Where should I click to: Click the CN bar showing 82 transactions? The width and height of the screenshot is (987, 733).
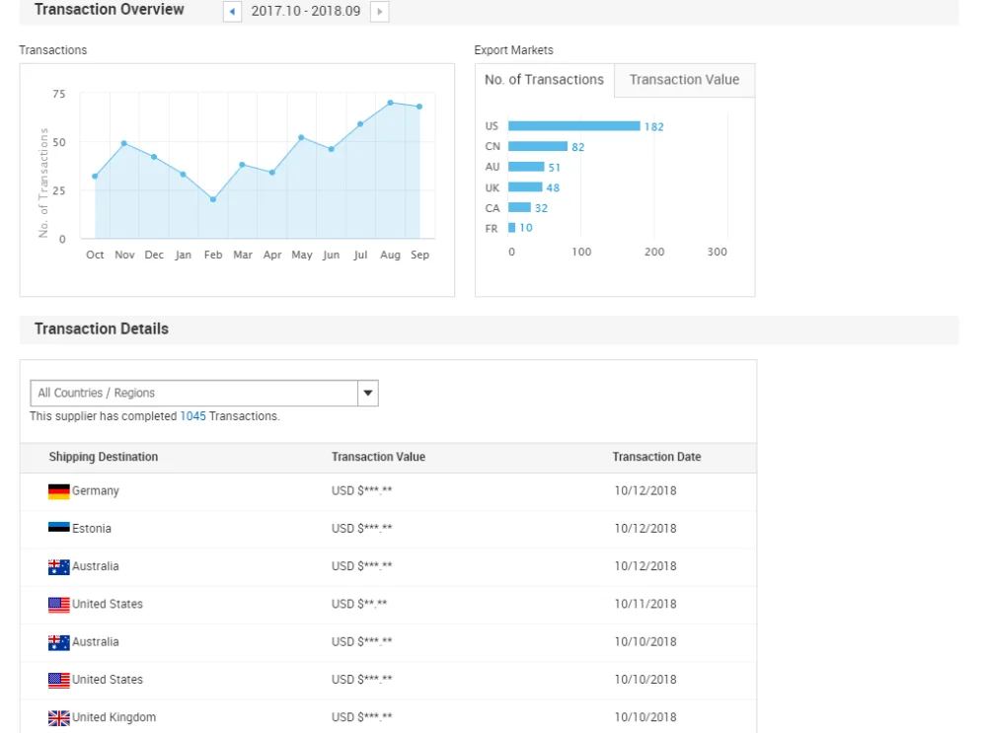[x=537, y=147]
